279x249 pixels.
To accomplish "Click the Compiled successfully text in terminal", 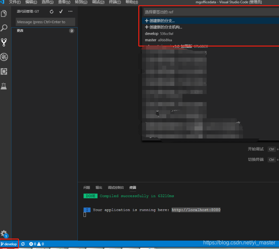I will click(x=137, y=196).
